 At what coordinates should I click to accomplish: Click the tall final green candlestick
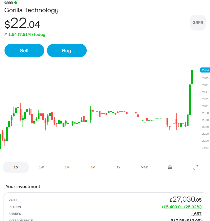pyautogui.click(x=192, y=77)
